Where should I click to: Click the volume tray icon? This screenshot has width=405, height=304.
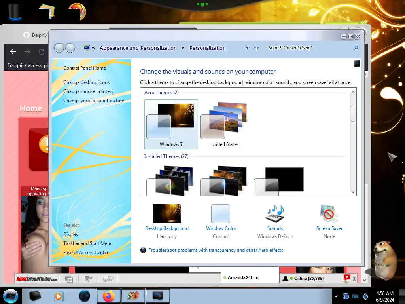click(365, 296)
